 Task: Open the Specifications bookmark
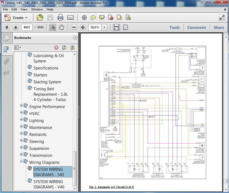(x=46, y=68)
